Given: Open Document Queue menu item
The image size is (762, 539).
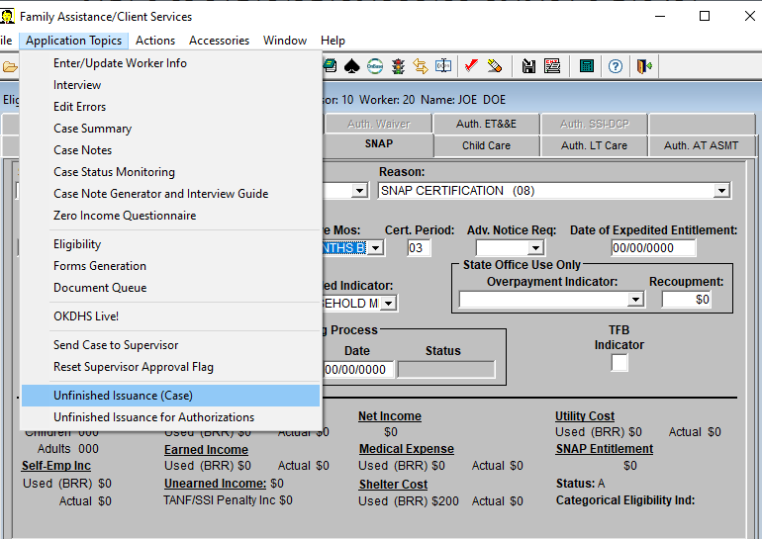Looking at the screenshot, I should 170,288.
